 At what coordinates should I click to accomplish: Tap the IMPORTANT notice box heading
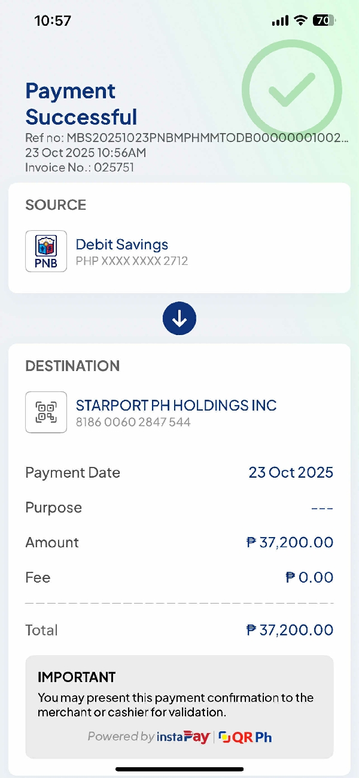77,677
